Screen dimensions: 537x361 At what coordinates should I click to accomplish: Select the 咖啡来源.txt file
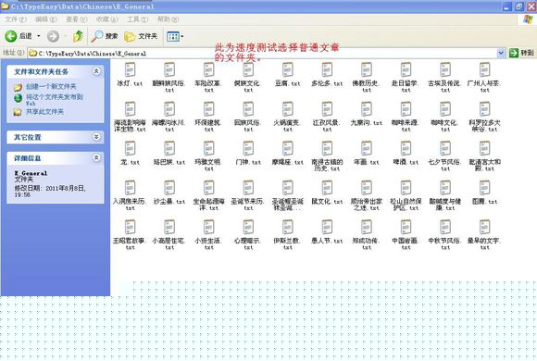tap(406, 117)
